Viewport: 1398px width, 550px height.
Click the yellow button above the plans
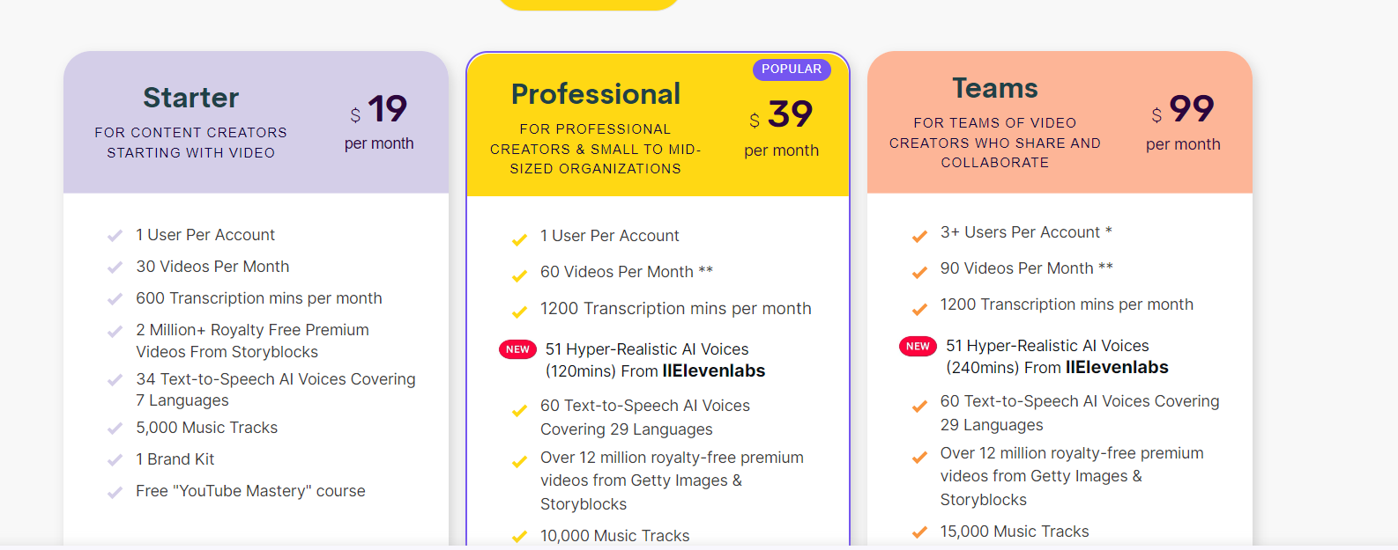(589, 4)
